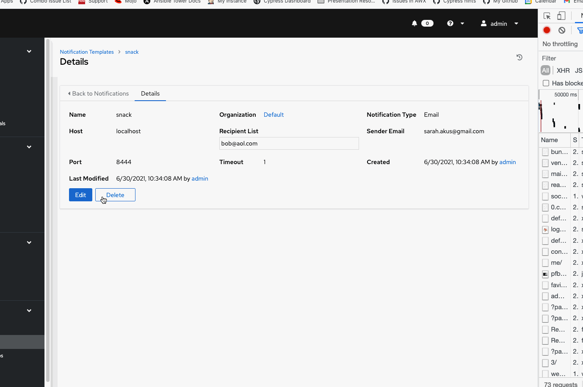Focus the network Filter text box
Image resolution: width=583 pixels, height=387 pixels.
click(x=561, y=58)
